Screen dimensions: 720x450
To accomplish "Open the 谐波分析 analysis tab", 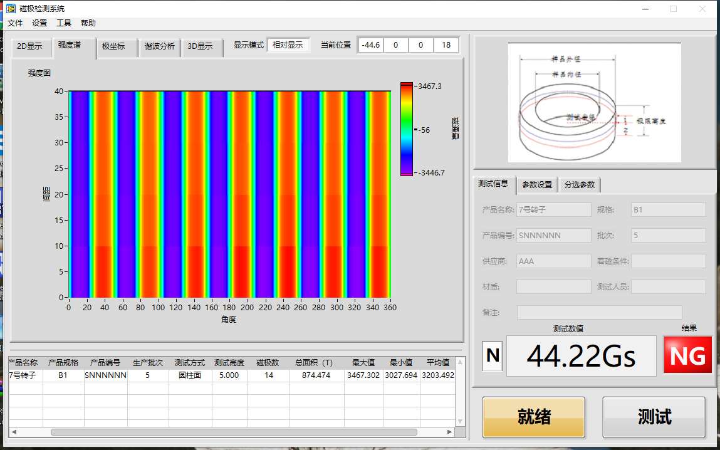I will pyautogui.click(x=159, y=45).
